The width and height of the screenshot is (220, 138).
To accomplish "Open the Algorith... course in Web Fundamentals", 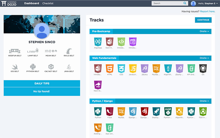I will coord(168,68).
